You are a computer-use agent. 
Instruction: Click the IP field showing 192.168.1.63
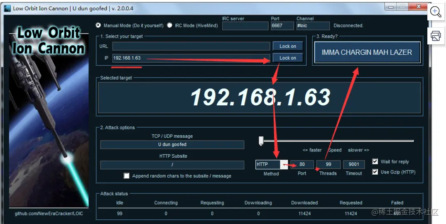[x=191, y=58]
